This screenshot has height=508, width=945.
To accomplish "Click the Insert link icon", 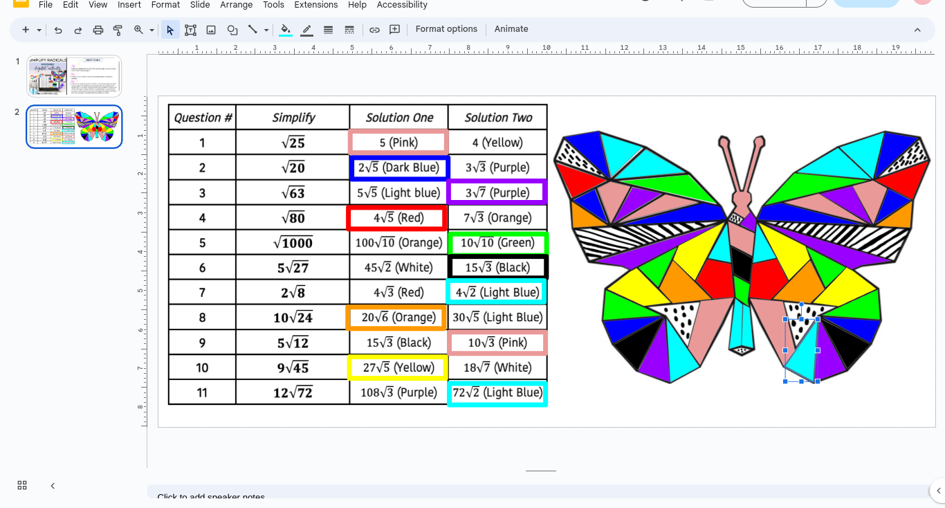I will 374,30.
